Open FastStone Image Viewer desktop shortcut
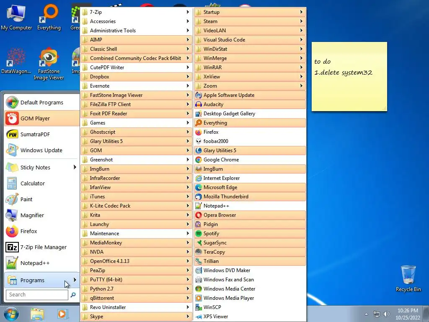This screenshot has width=429, height=322. coord(49,64)
